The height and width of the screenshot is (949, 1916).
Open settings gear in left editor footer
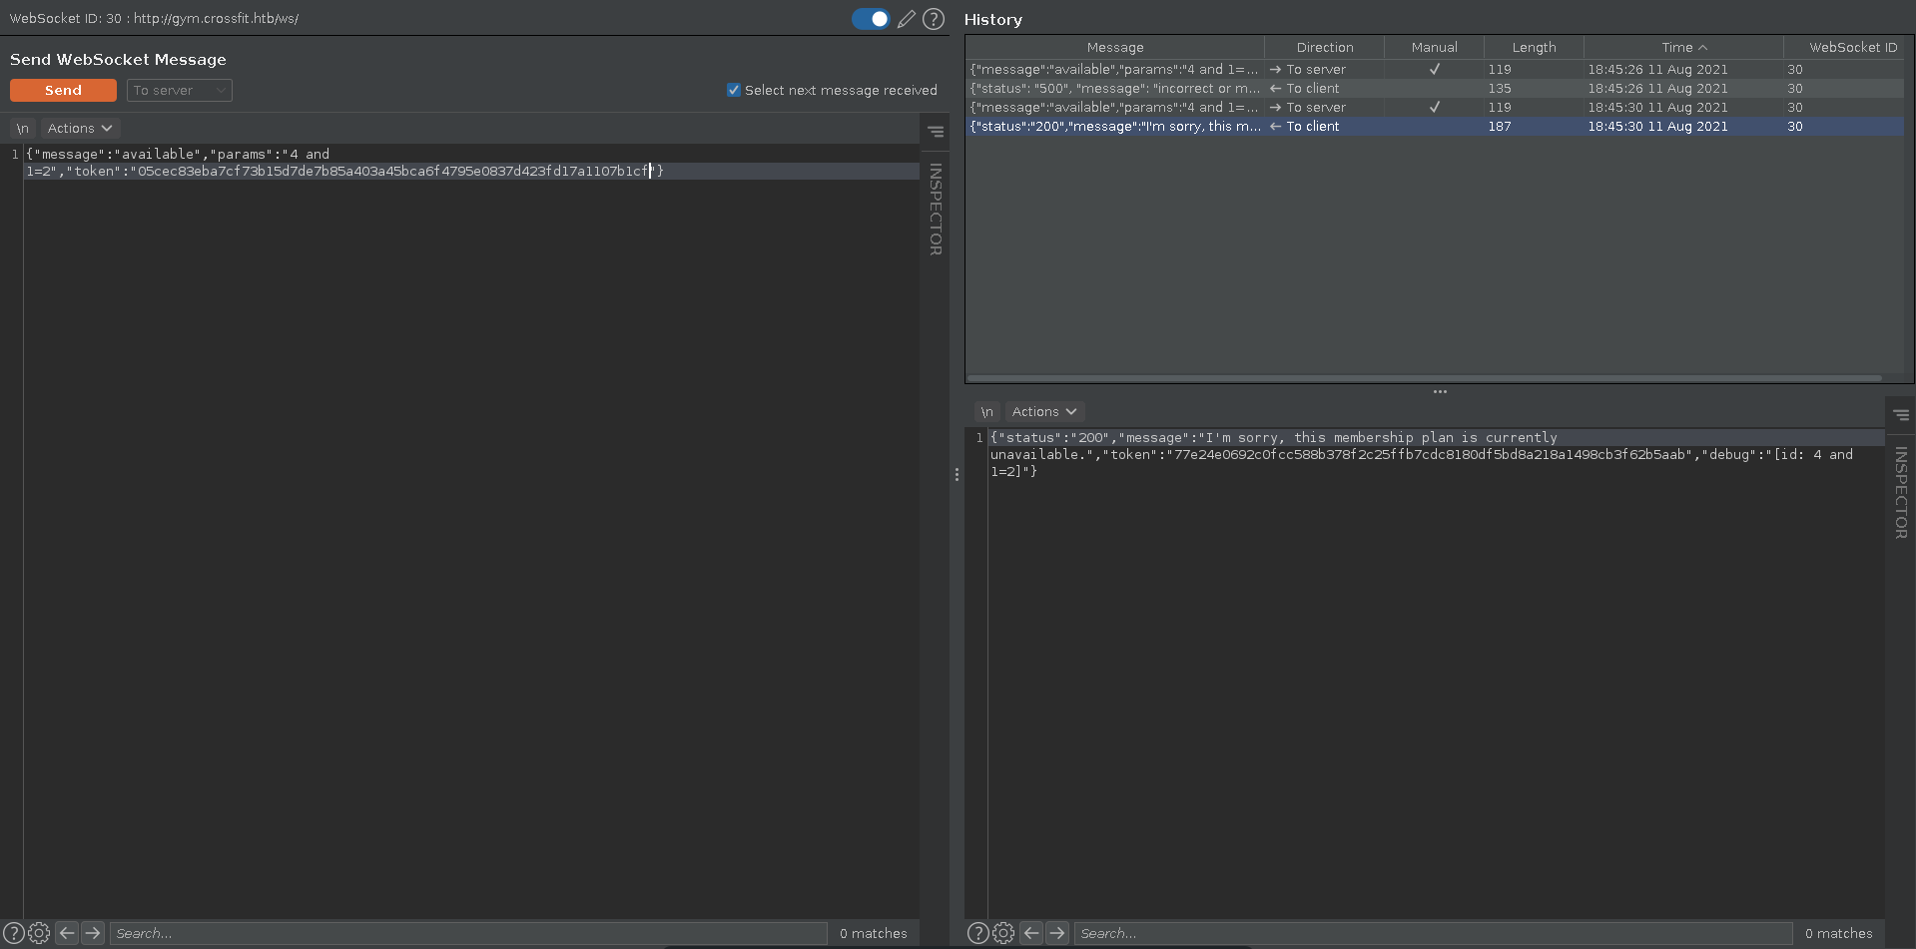[39, 933]
